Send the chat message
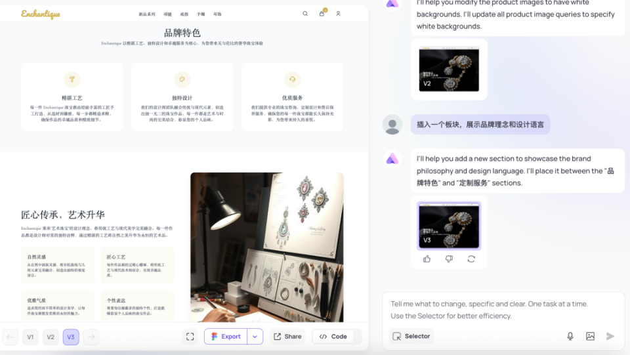This screenshot has height=355, width=630. (610, 336)
